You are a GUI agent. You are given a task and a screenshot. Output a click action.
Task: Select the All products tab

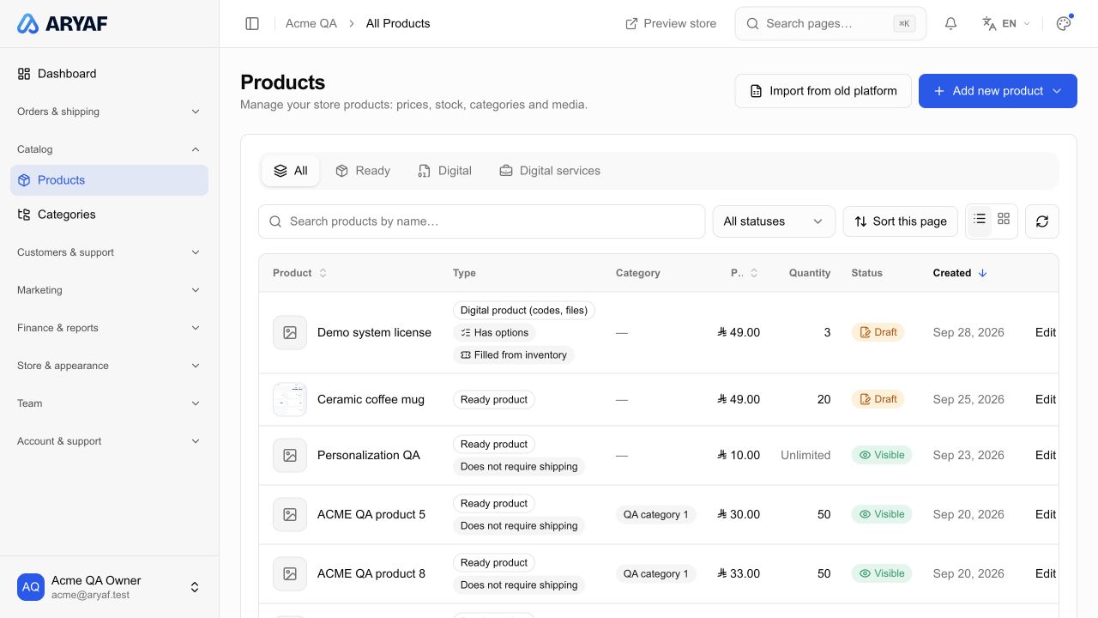click(x=290, y=171)
